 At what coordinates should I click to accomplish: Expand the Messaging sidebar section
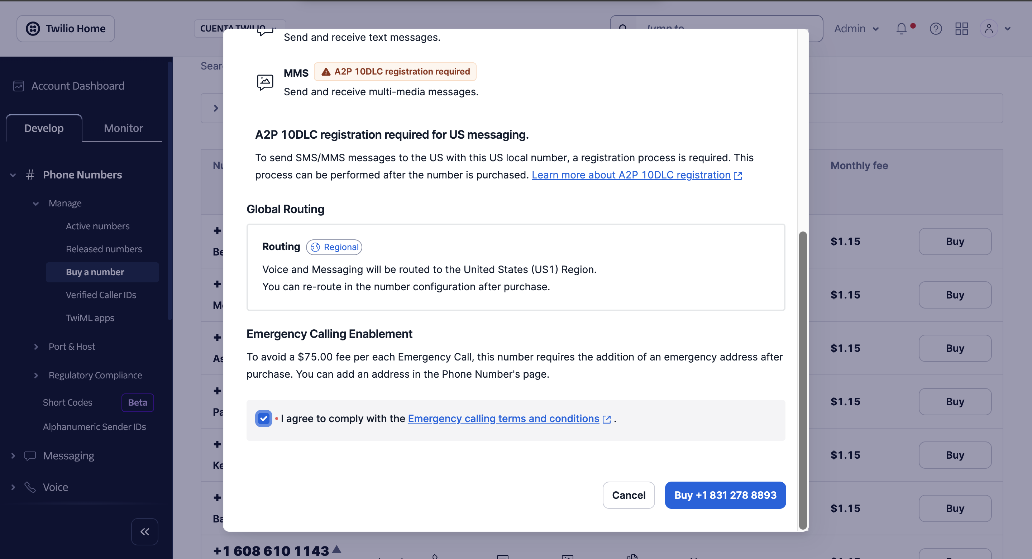pyautogui.click(x=13, y=455)
